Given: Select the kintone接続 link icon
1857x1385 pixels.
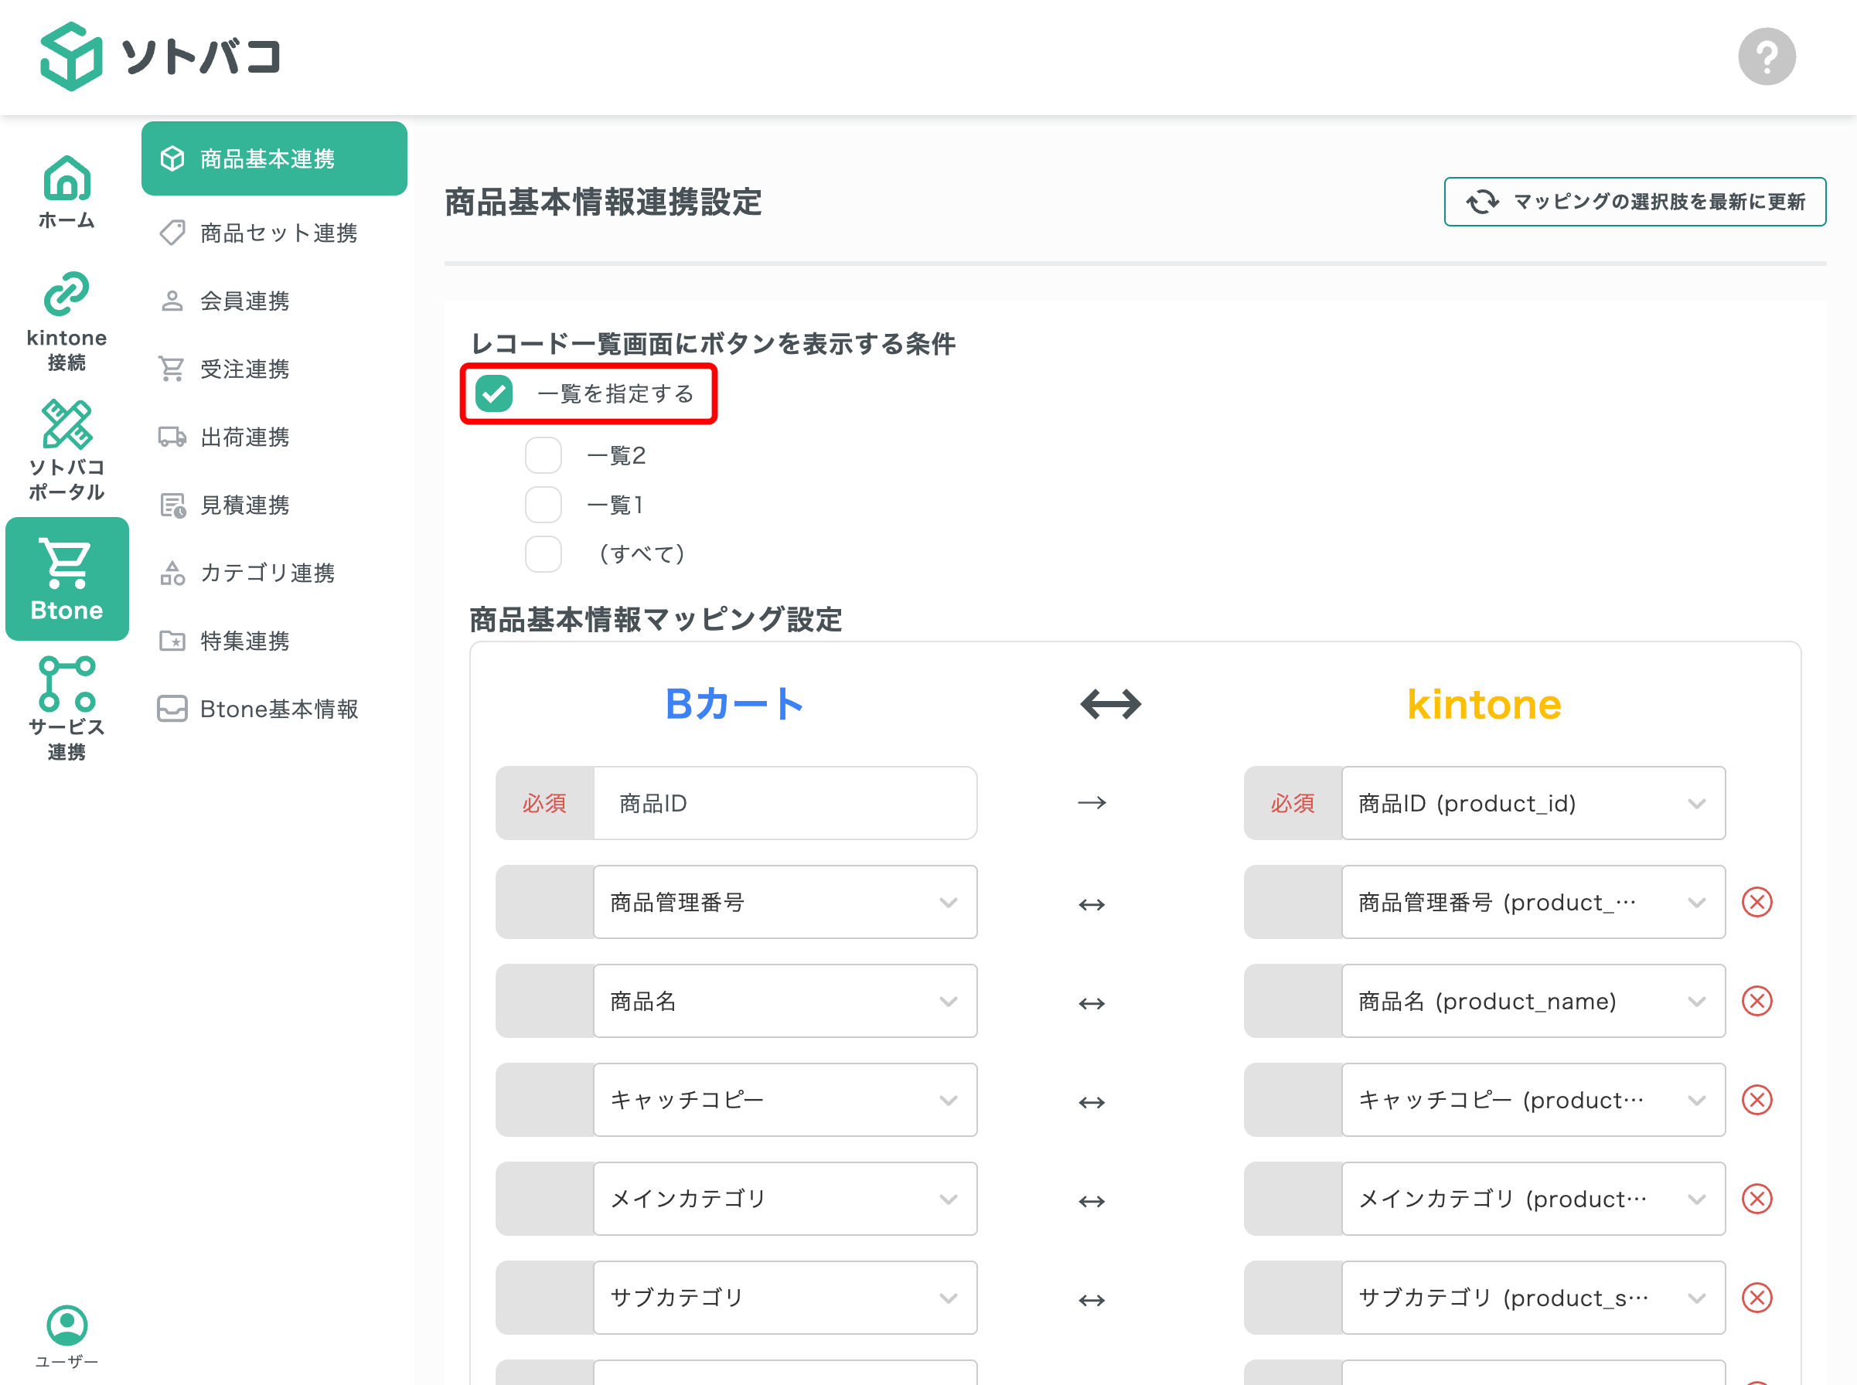Looking at the screenshot, I should point(66,296).
